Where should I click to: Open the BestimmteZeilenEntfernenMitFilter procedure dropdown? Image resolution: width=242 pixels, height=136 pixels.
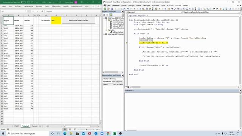point(239,12)
